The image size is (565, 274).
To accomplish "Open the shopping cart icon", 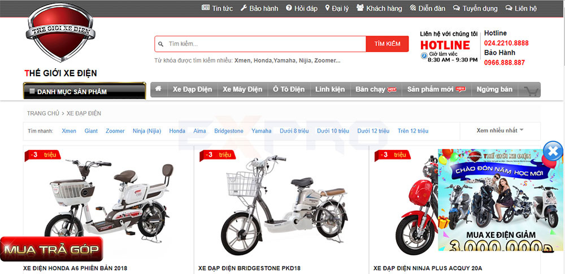I will 531,91.
